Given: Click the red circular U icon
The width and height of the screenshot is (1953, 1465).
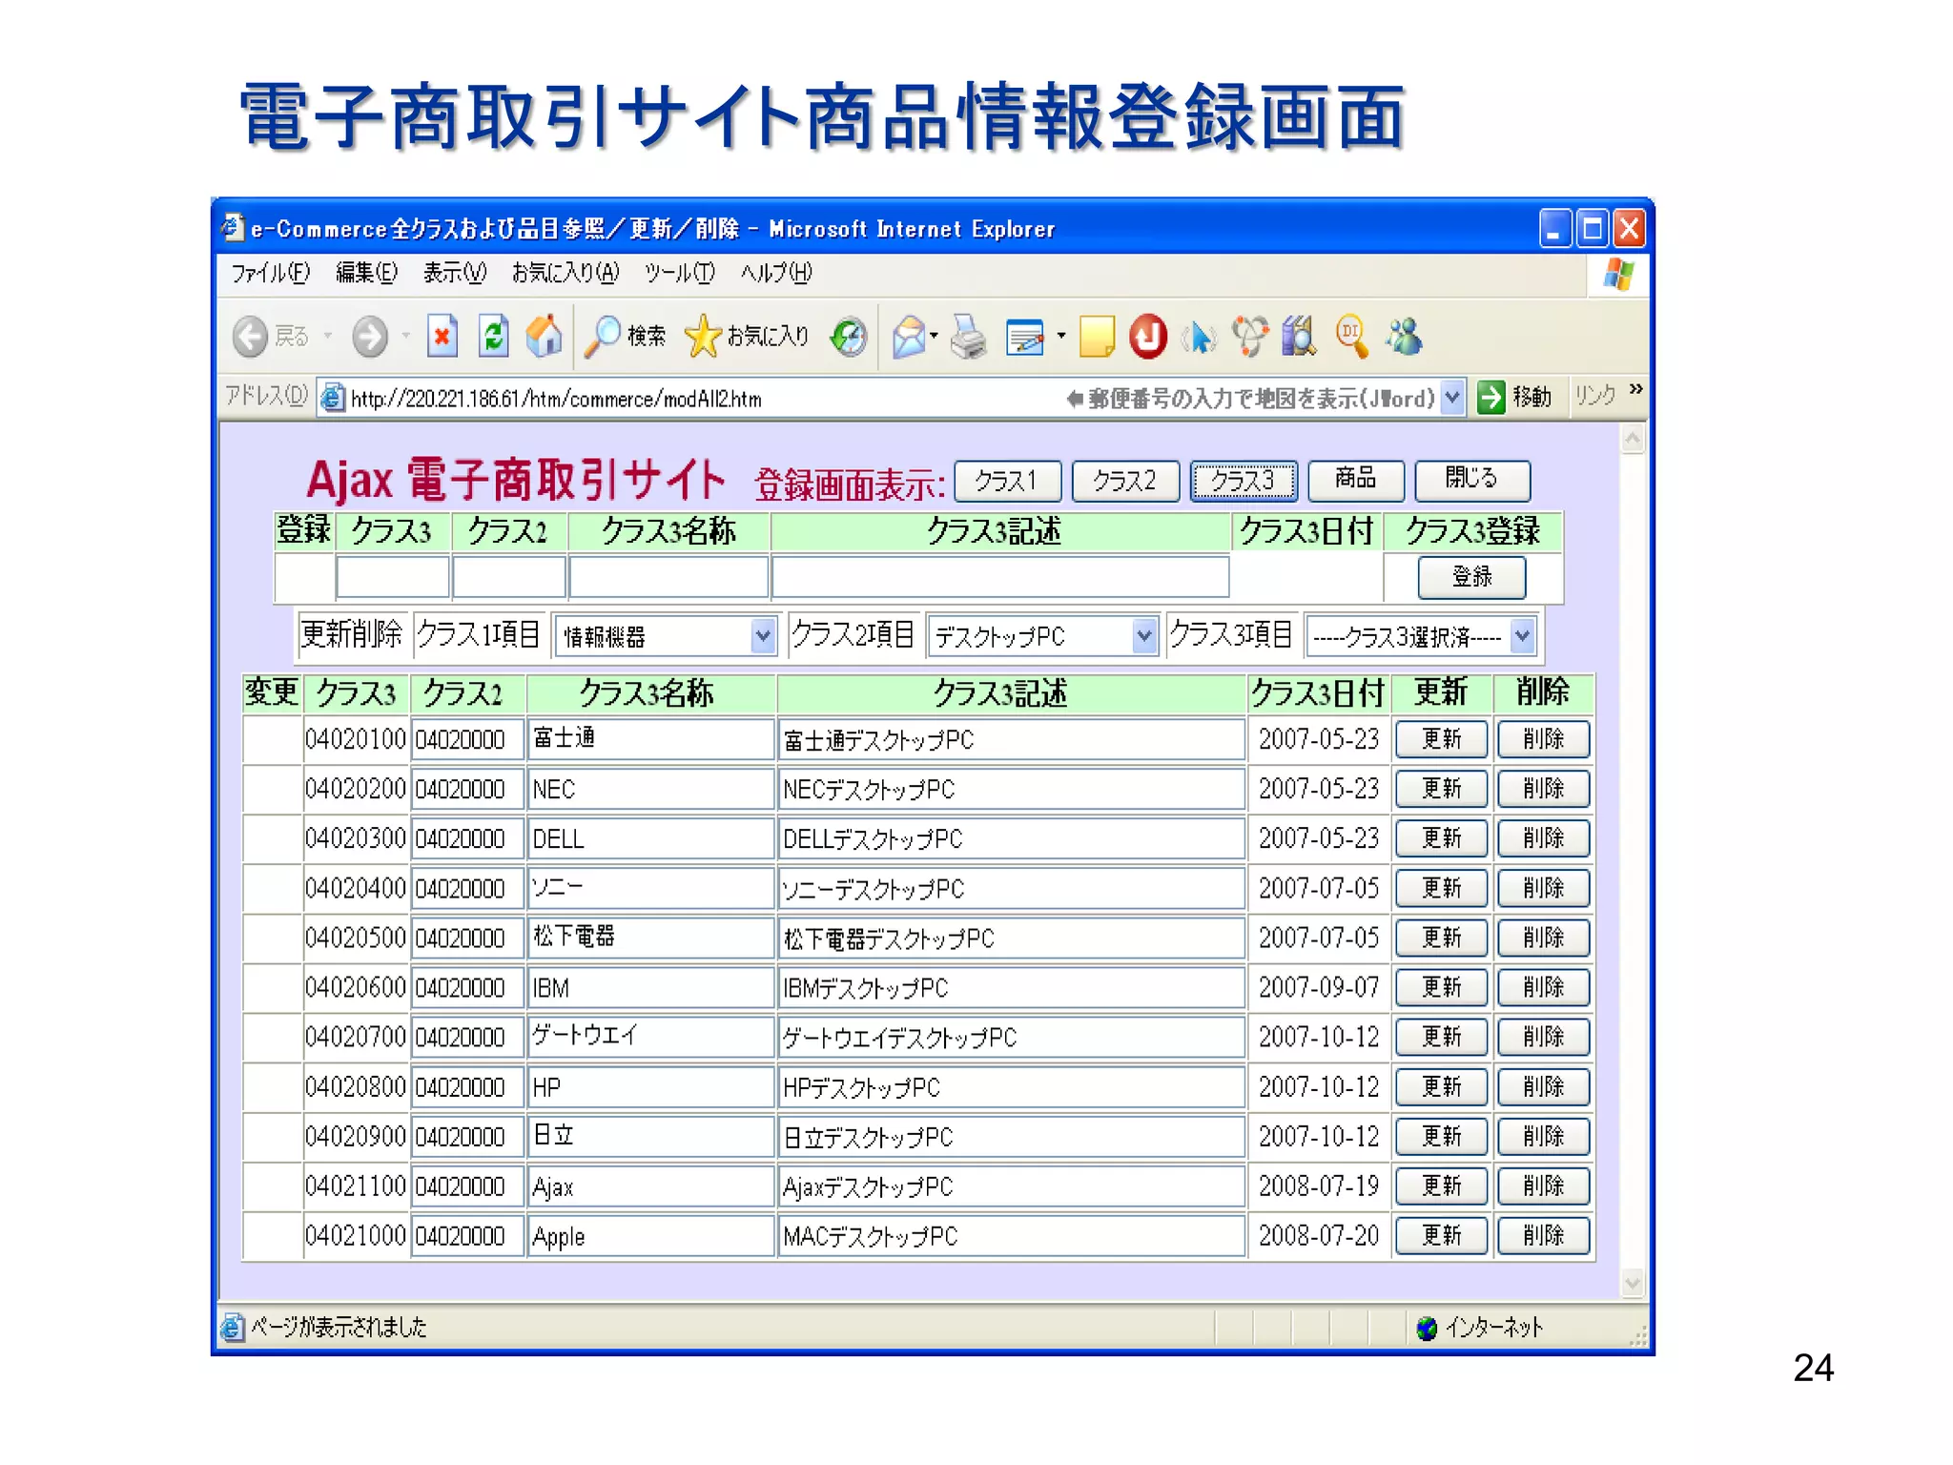Looking at the screenshot, I should (1148, 337).
